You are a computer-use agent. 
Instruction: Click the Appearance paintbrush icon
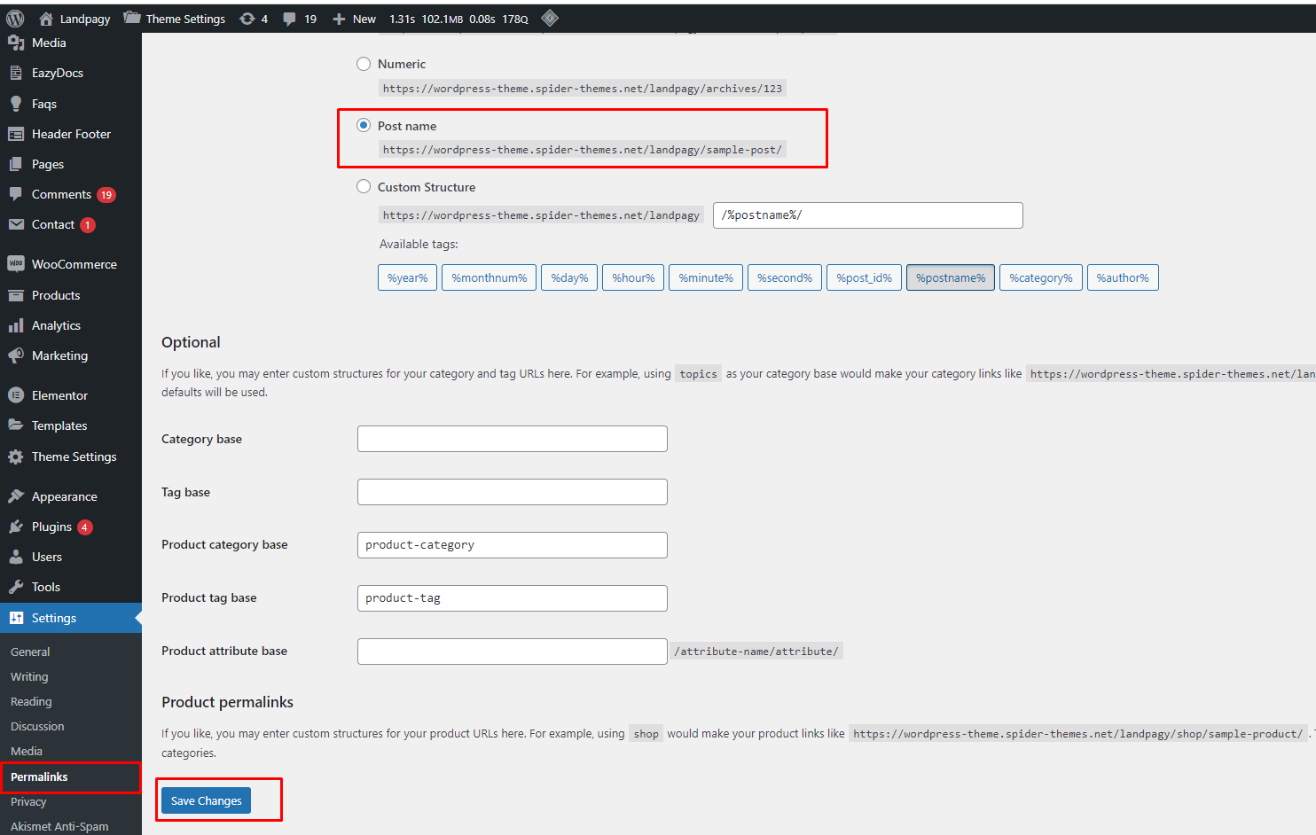pos(16,496)
